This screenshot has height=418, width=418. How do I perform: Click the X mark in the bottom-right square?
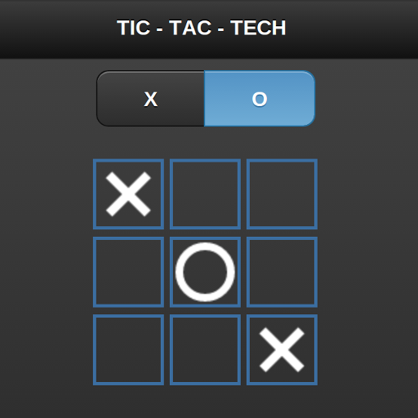point(282,349)
